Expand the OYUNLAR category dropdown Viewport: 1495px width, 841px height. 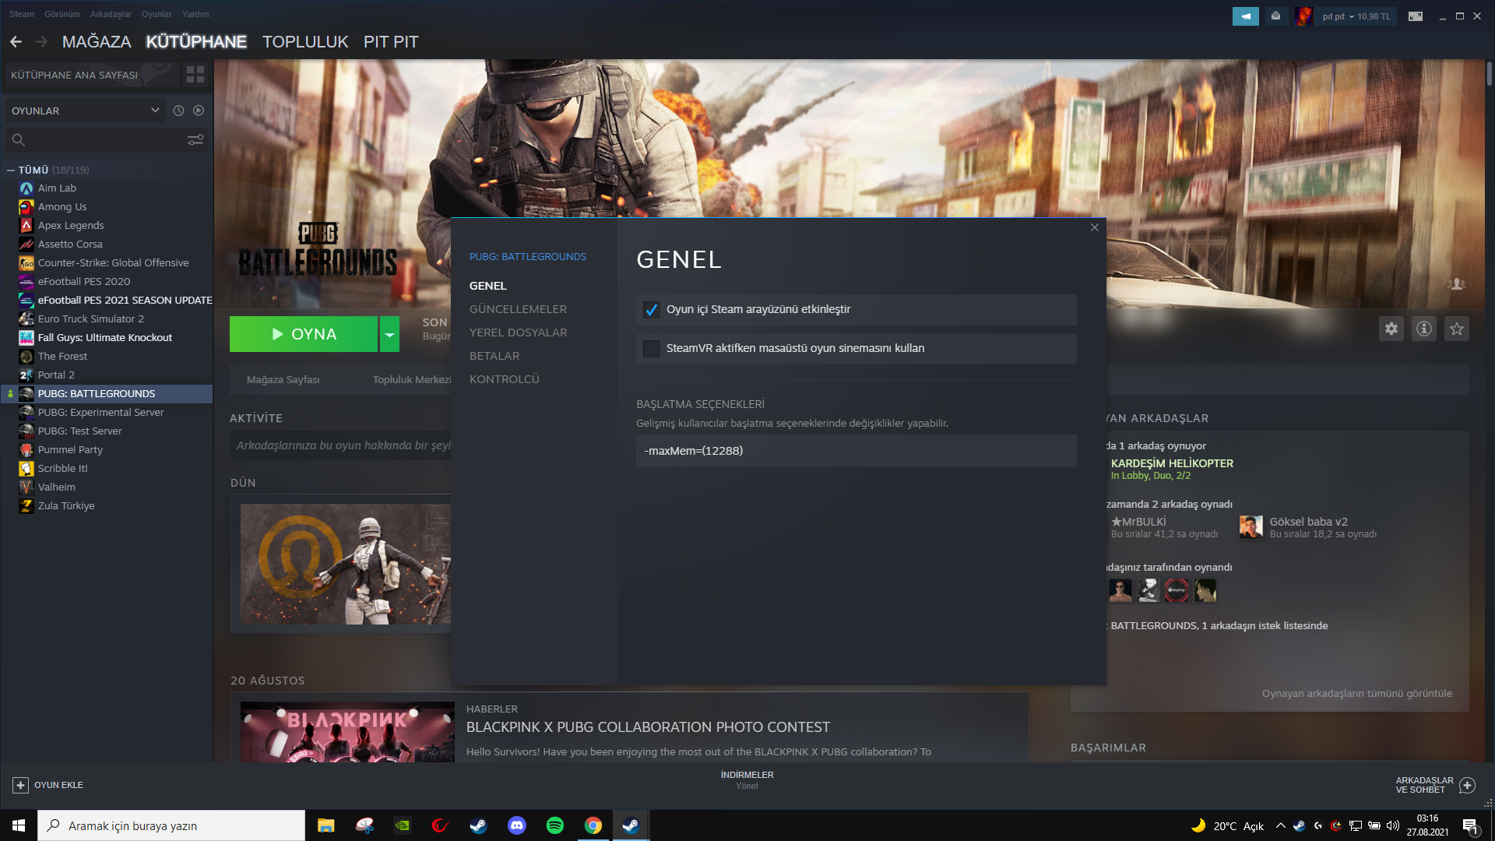coord(155,111)
